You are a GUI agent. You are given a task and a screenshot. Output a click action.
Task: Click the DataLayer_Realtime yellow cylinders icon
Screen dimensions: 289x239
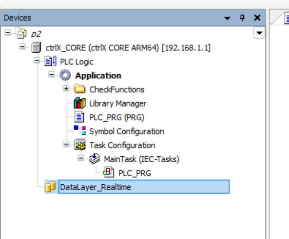click(50, 187)
